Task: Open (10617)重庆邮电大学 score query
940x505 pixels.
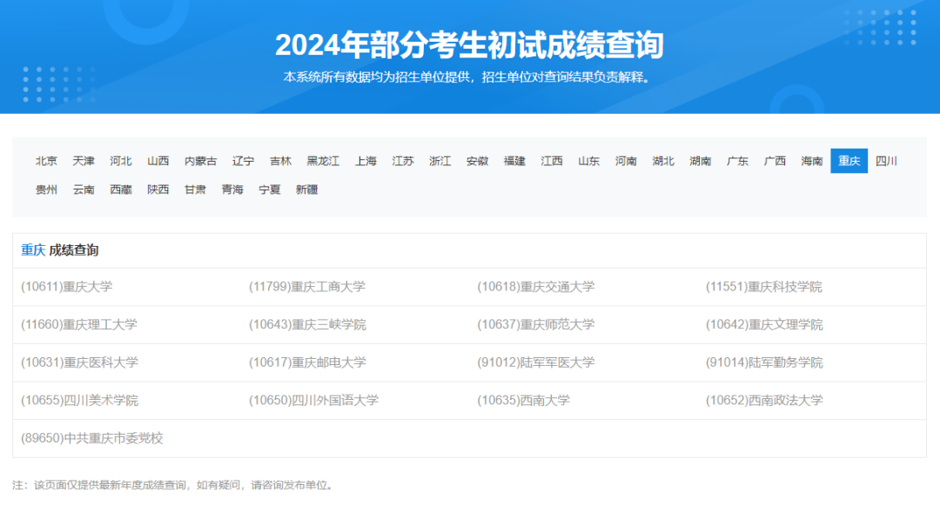Action: [x=307, y=362]
